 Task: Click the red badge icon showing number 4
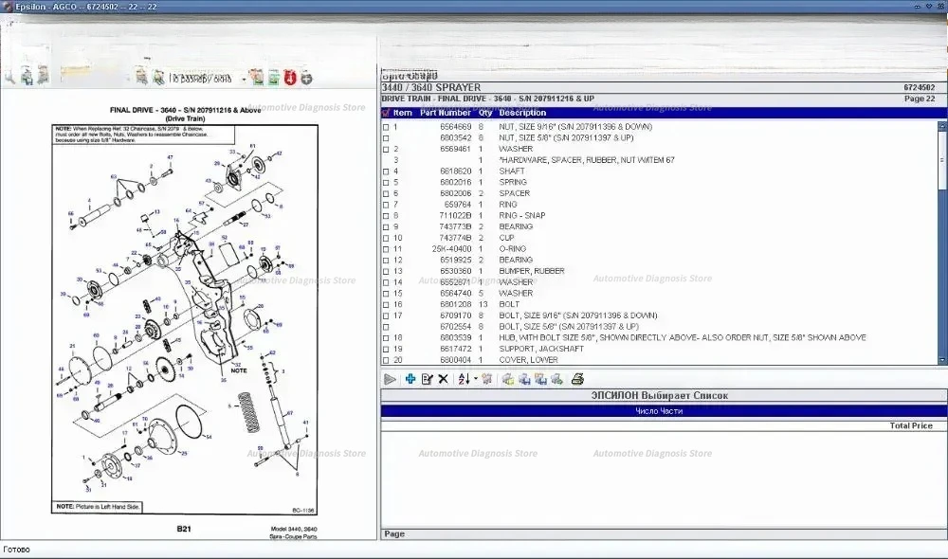[x=290, y=78]
